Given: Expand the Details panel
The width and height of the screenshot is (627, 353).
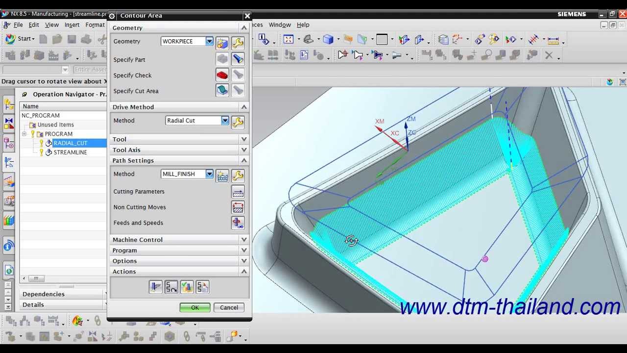Looking at the screenshot, I should point(63,305).
